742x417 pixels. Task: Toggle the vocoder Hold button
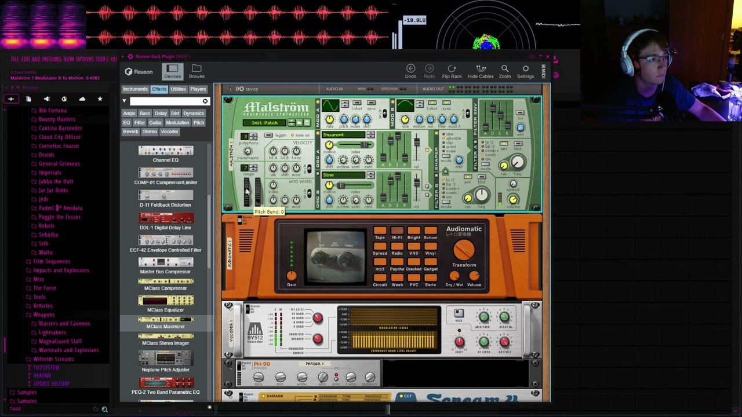[x=459, y=313]
